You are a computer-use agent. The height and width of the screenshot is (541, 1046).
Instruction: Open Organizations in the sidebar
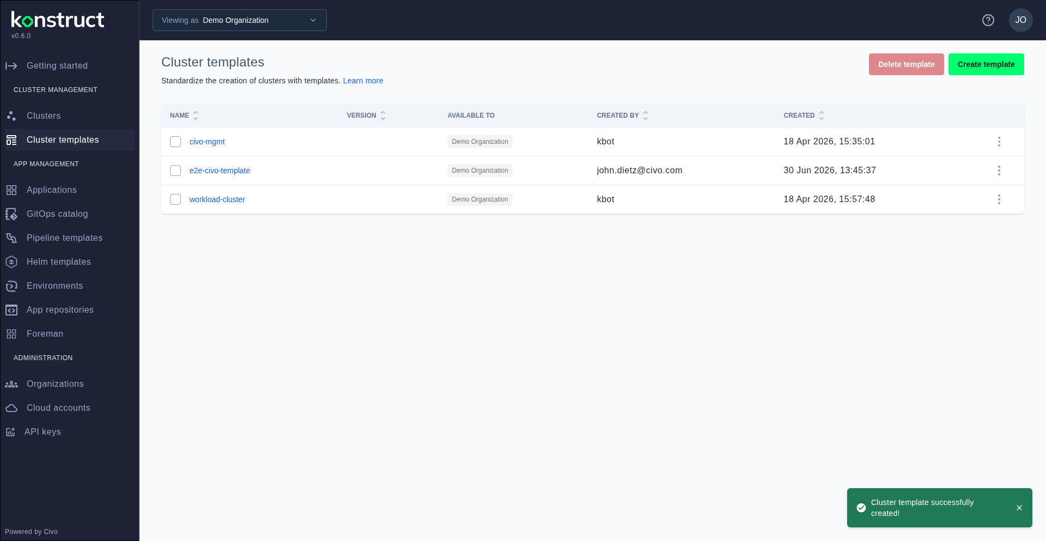[70, 384]
